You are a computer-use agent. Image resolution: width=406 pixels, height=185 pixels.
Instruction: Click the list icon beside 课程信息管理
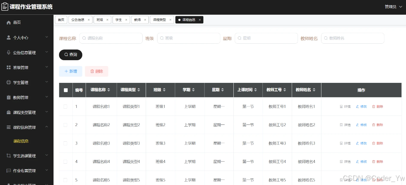[x=9, y=128]
